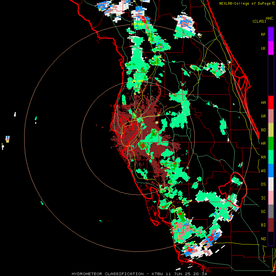276x276 pixels.
Task: Click the RF purple legend swatch
Action: (271, 34)
